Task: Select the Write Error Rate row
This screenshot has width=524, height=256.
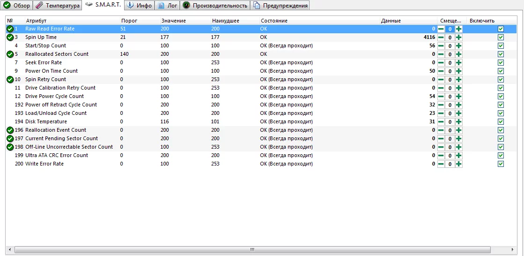Action: click(262, 164)
